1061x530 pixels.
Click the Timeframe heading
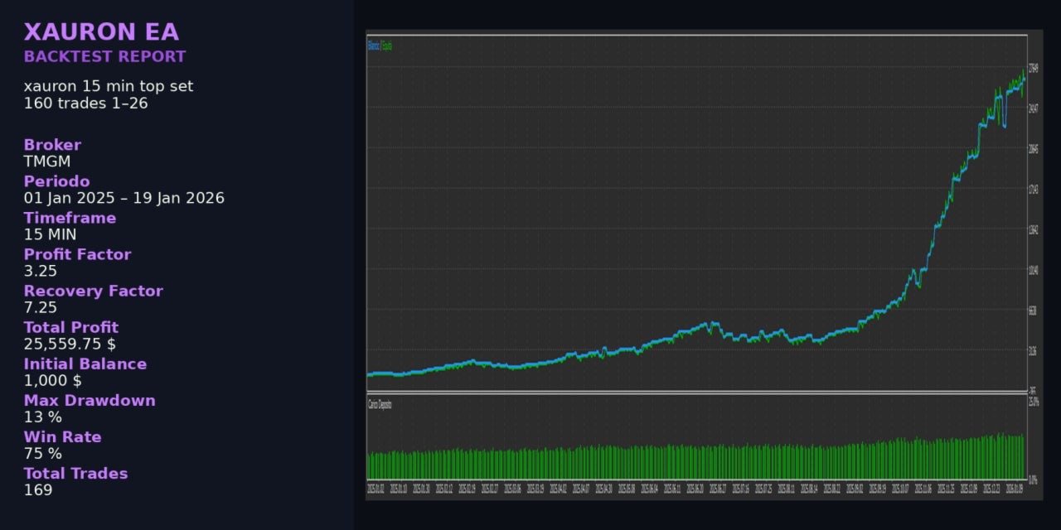coord(70,218)
